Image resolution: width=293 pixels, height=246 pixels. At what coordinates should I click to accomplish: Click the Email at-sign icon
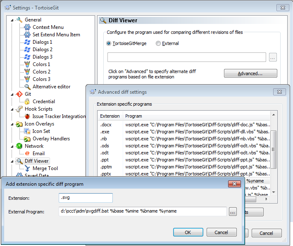[27, 154]
